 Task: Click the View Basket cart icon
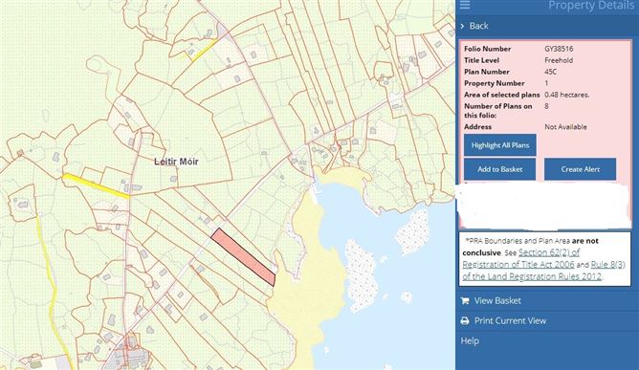[x=465, y=301]
